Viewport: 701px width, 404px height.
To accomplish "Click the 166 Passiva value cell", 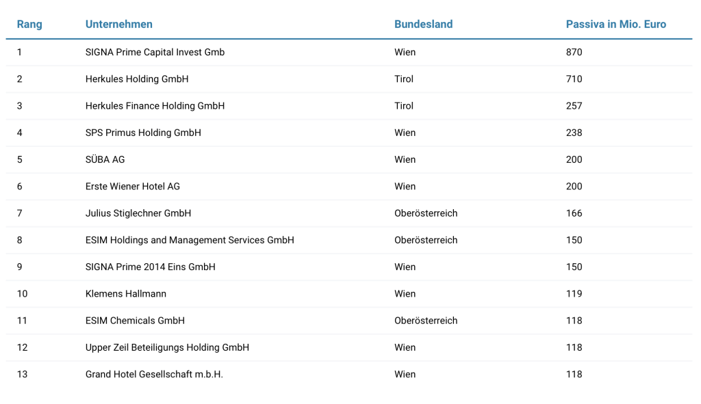I will click(x=574, y=213).
